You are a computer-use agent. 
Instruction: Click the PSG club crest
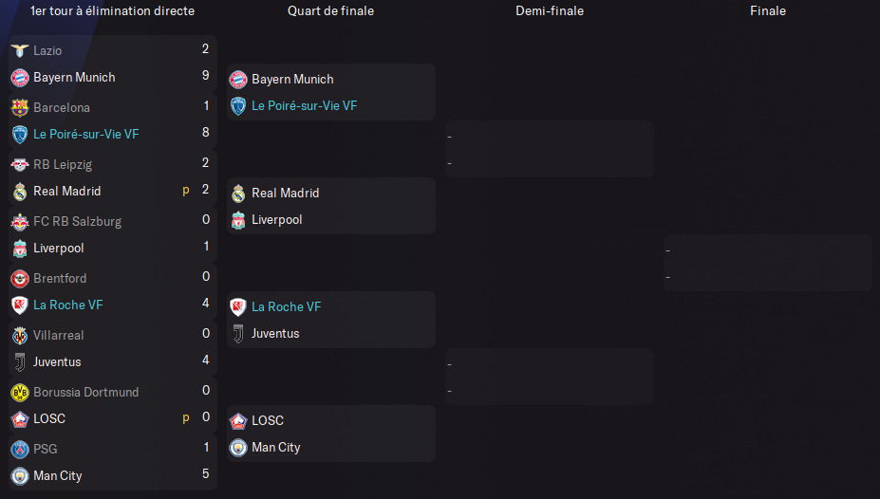click(19, 449)
